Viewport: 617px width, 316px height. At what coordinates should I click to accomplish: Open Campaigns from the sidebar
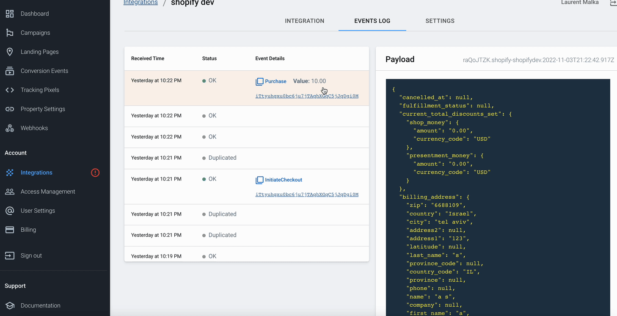pos(36,33)
